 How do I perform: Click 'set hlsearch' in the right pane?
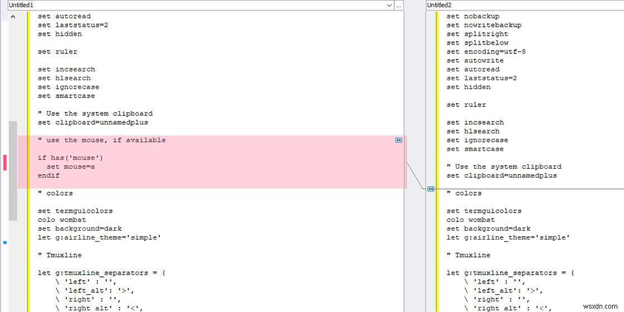coord(473,131)
